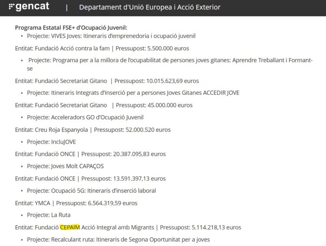Select the ACCEDIR JOVE project line
The image size is (326, 246).
[x=133, y=93]
